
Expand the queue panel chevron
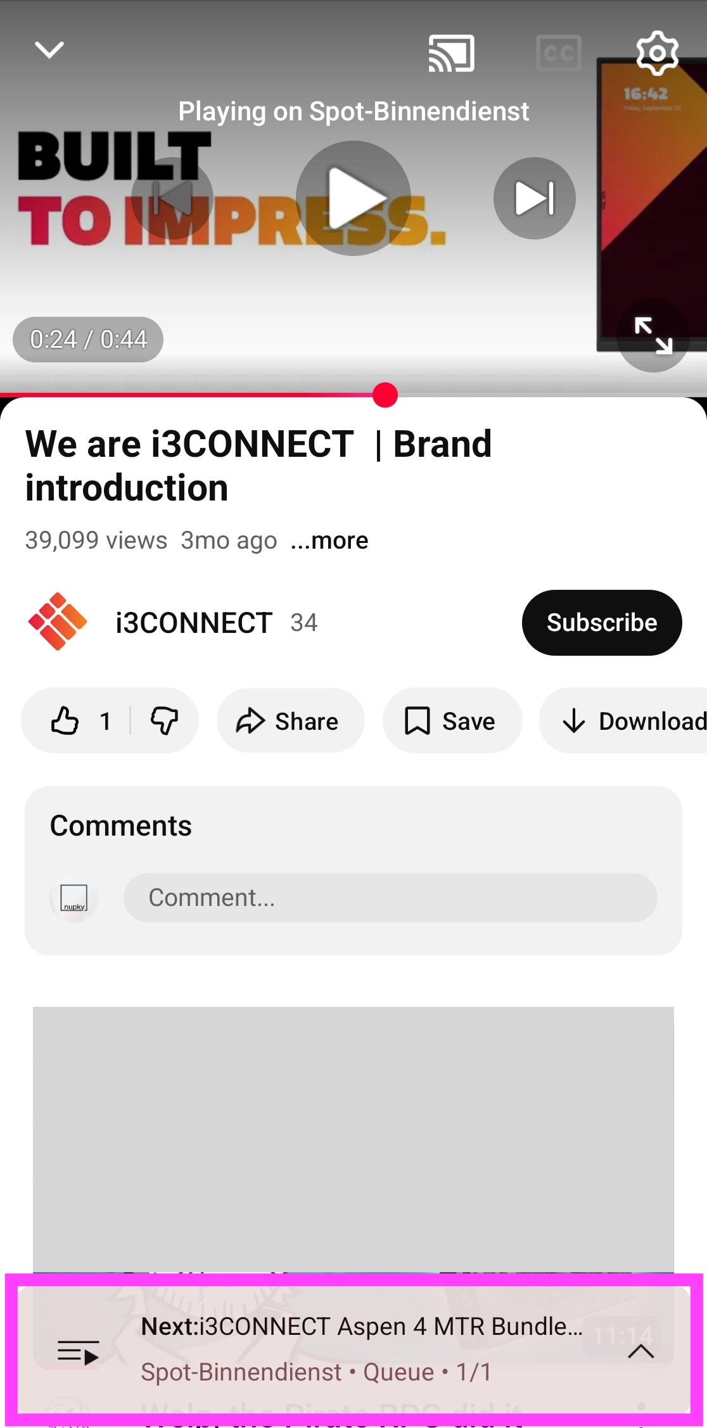coord(640,1352)
